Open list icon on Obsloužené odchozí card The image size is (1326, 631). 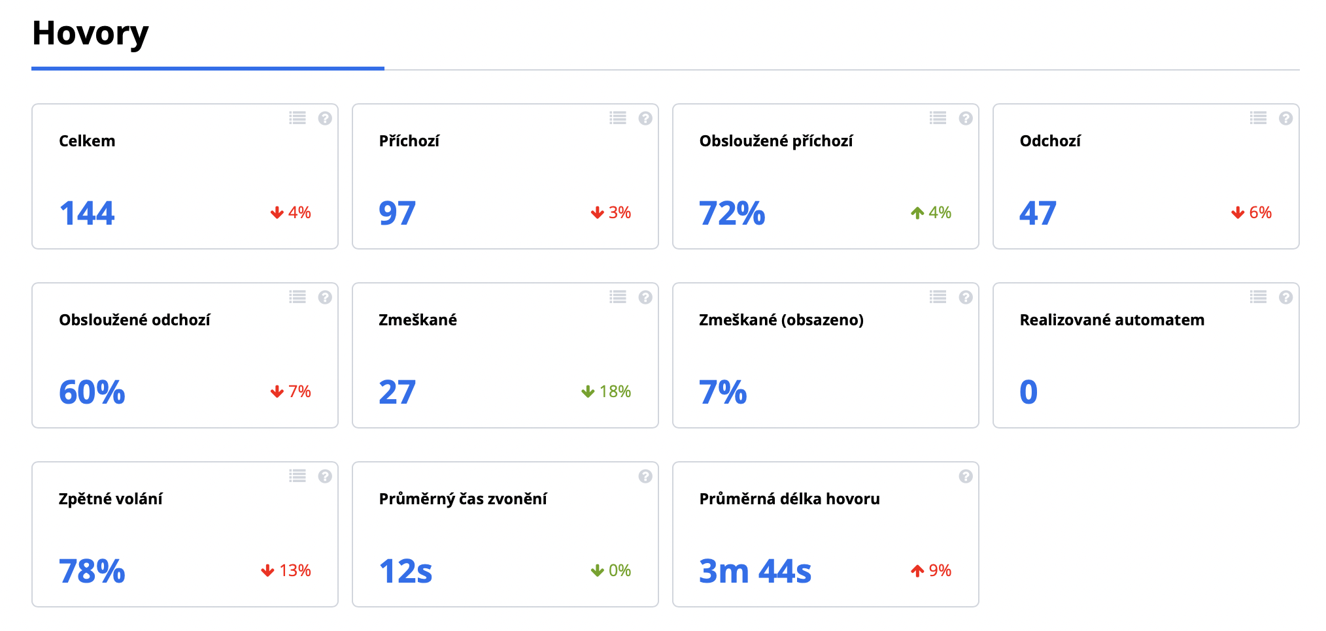pos(297,297)
